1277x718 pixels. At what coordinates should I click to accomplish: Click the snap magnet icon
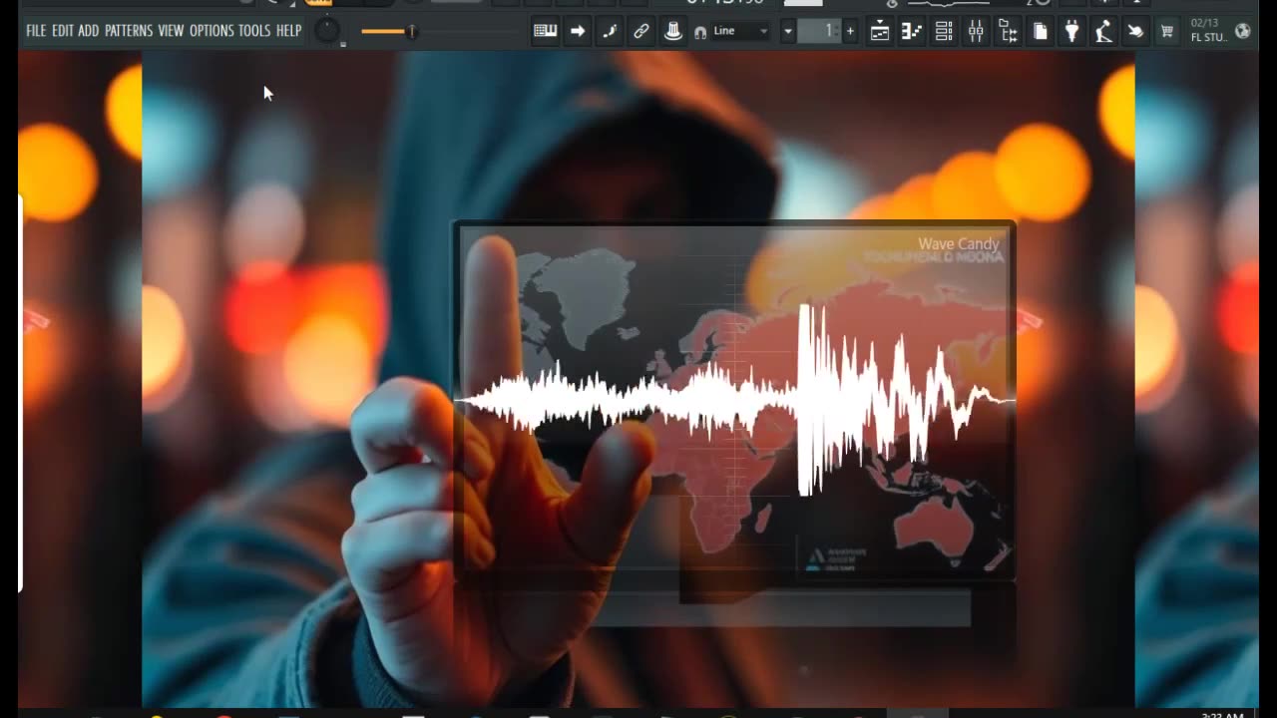pos(700,32)
